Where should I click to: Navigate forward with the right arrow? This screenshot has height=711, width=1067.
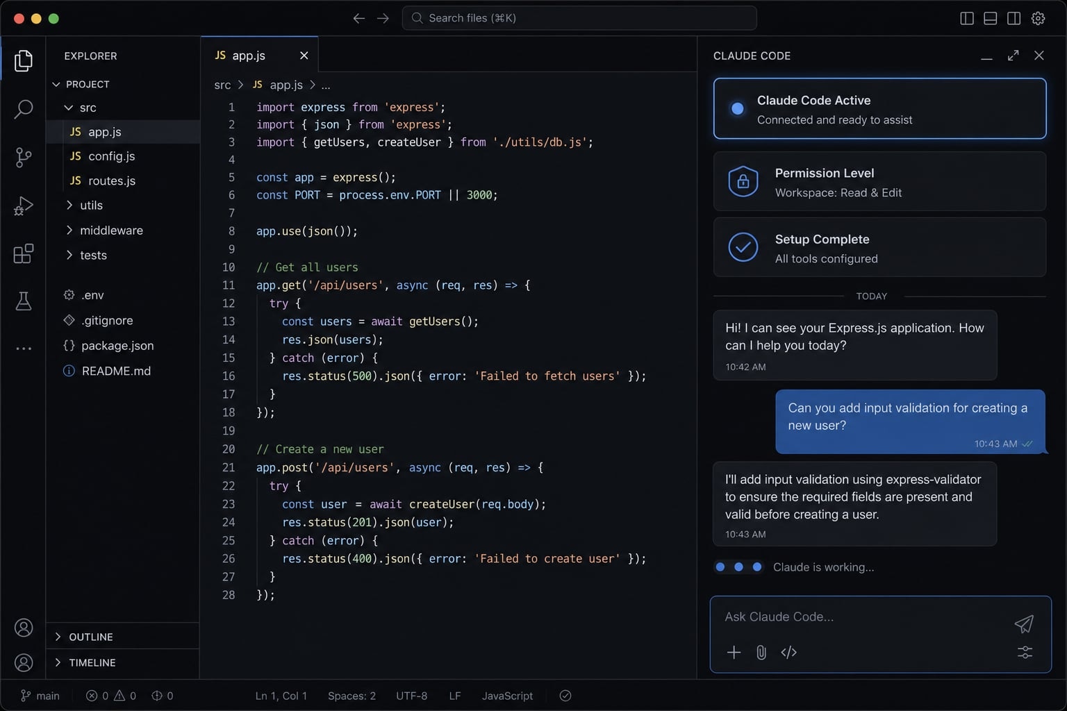[383, 18]
